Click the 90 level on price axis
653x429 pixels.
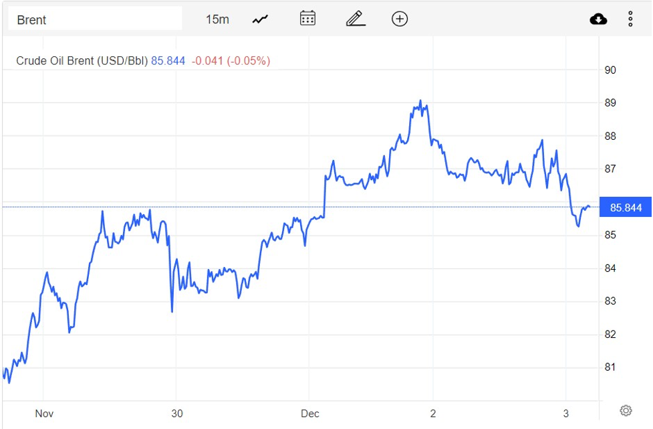pos(610,70)
